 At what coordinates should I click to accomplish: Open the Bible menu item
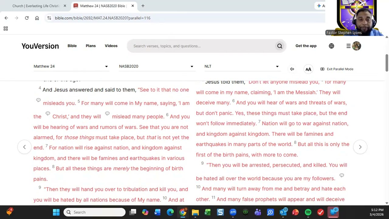click(x=72, y=46)
